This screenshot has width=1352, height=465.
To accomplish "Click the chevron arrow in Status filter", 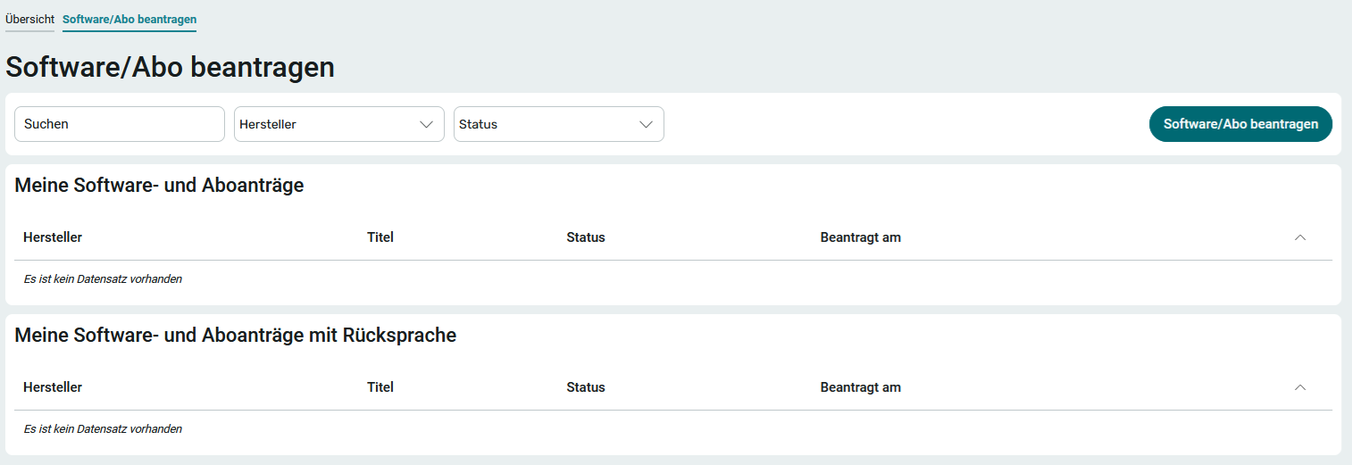I will [x=646, y=124].
